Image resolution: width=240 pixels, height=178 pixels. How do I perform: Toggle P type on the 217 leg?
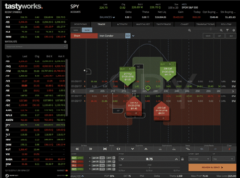pos(114,158)
